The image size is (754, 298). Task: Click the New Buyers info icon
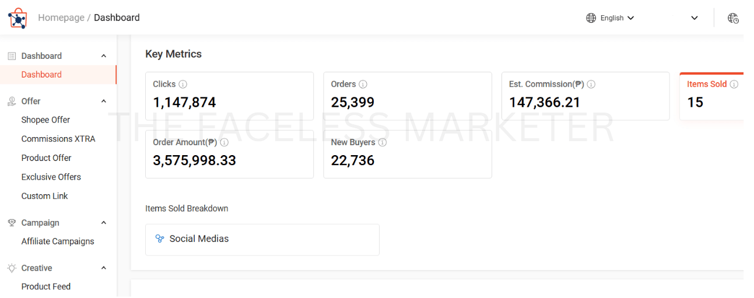(383, 142)
